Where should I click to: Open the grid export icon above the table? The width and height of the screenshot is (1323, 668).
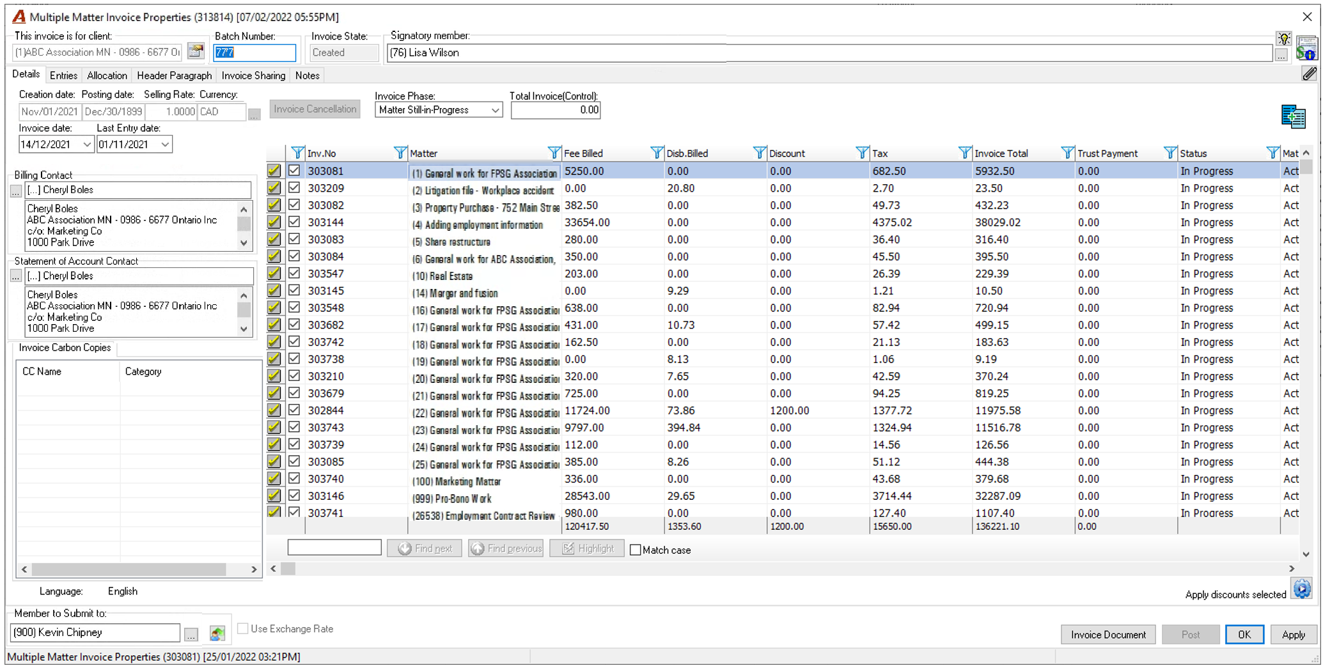(1293, 116)
